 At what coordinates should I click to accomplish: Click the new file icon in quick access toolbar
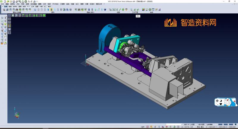pos(4,1)
